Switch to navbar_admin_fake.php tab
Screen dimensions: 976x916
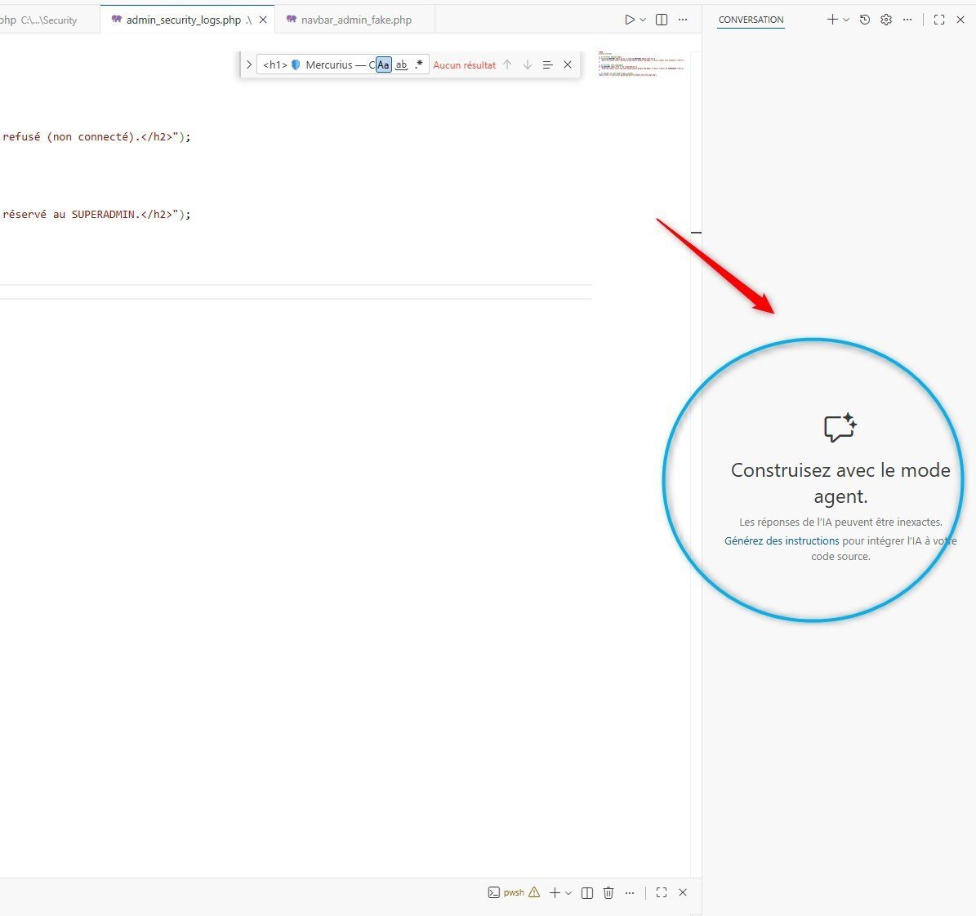pos(356,20)
